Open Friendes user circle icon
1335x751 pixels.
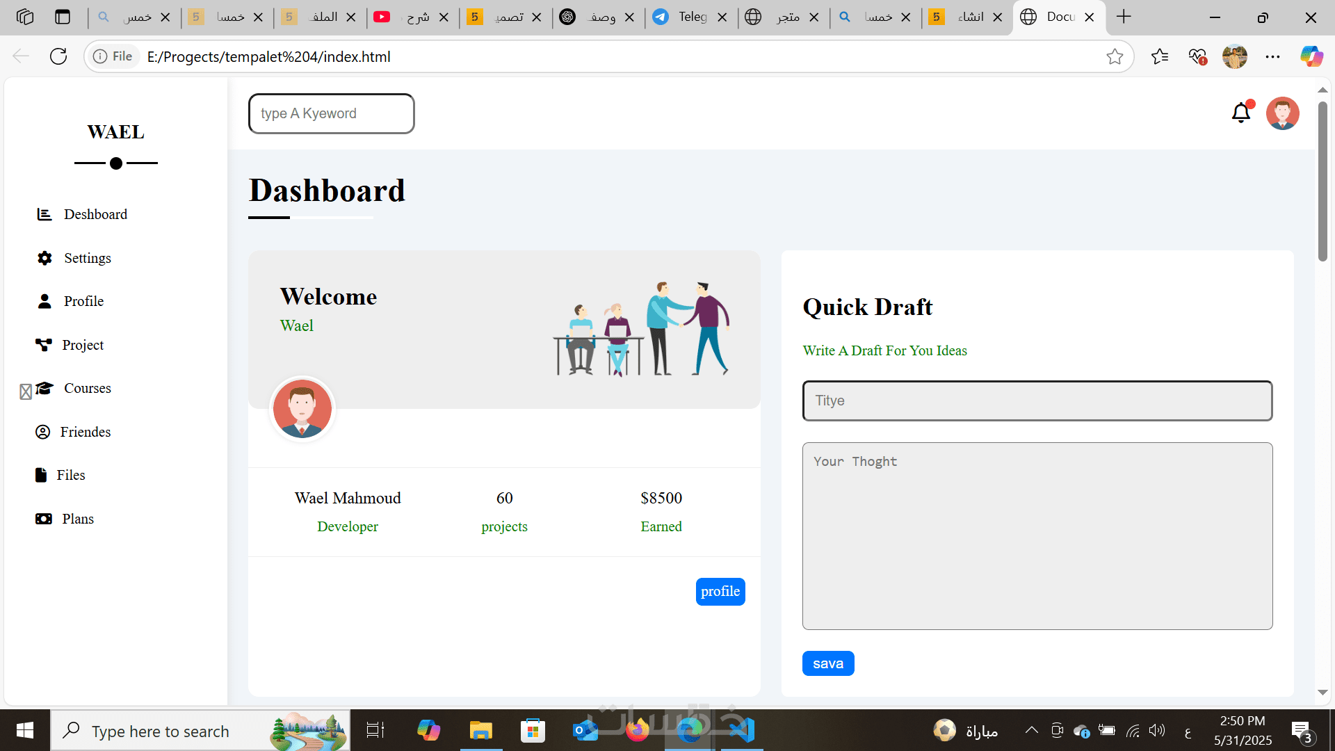pyautogui.click(x=43, y=432)
